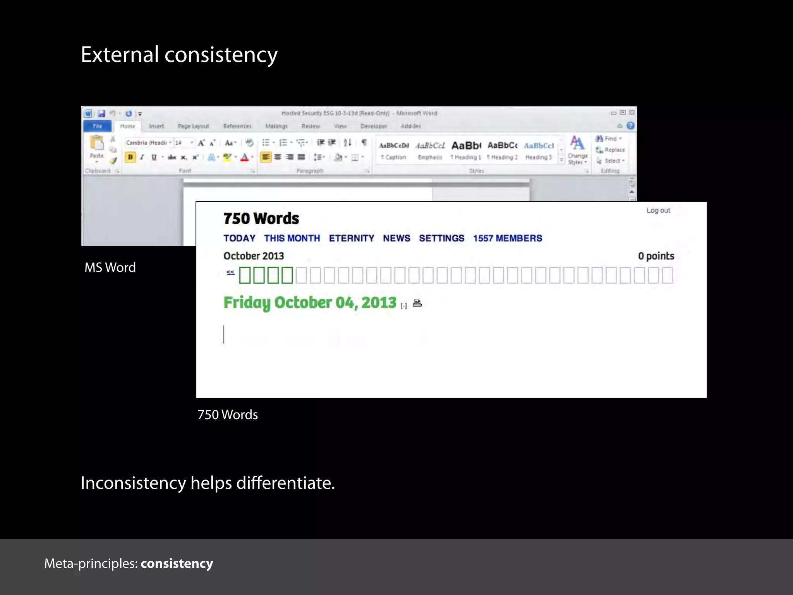The height and width of the screenshot is (595, 793).
Task: Click the print icon beside the Friday date
Action: 417,303
